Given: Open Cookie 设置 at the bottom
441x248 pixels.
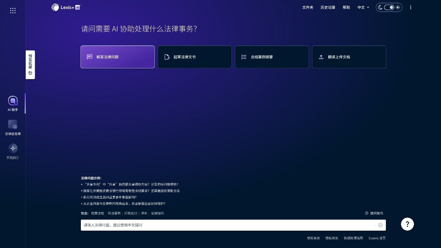Looking at the screenshot, I should coord(377,238).
